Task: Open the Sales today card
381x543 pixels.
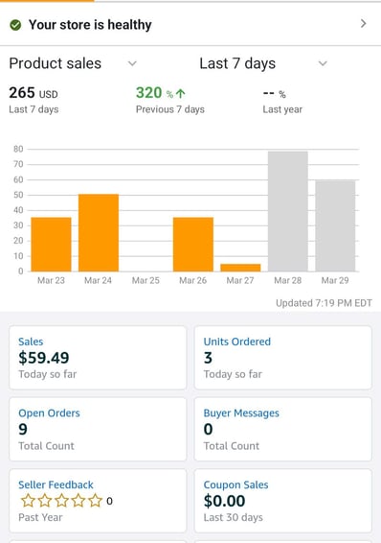Action: pyautogui.click(x=98, y=358)
